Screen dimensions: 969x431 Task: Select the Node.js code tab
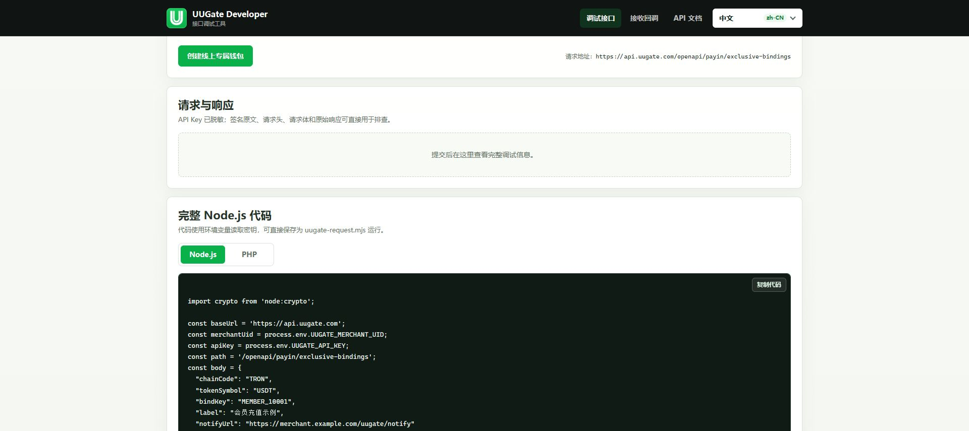pyautogui.click(x=203, y=255)
